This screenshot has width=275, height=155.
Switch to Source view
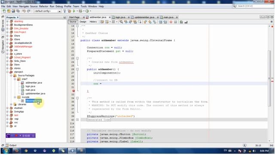(x=73, y=22)
